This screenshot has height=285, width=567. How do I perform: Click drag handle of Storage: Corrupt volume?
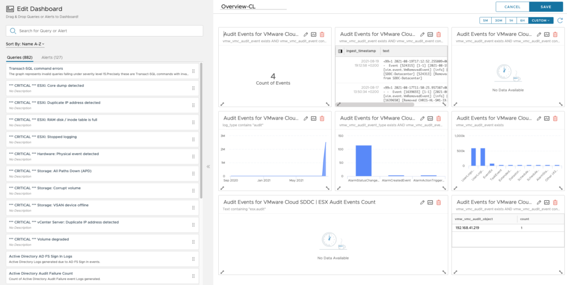(193, 191)
